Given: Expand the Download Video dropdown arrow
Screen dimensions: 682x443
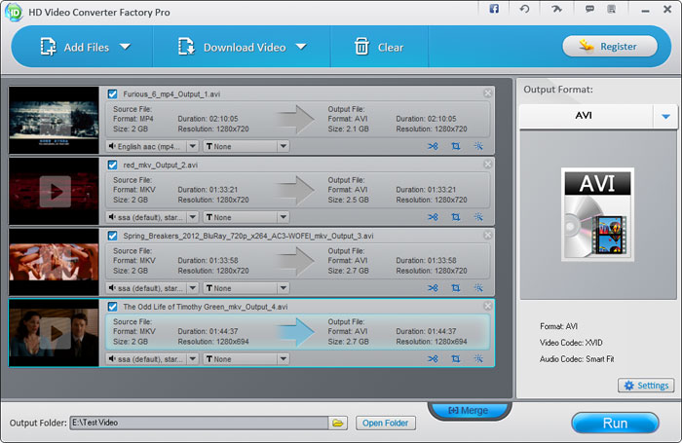Looking at the screenshot, I should 301,47.
